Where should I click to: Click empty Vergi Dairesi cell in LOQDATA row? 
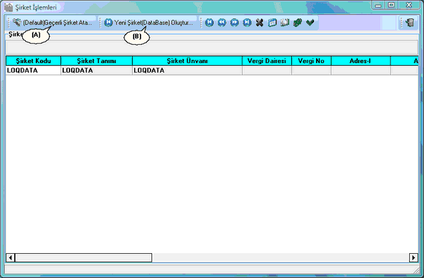coord(267,70)
